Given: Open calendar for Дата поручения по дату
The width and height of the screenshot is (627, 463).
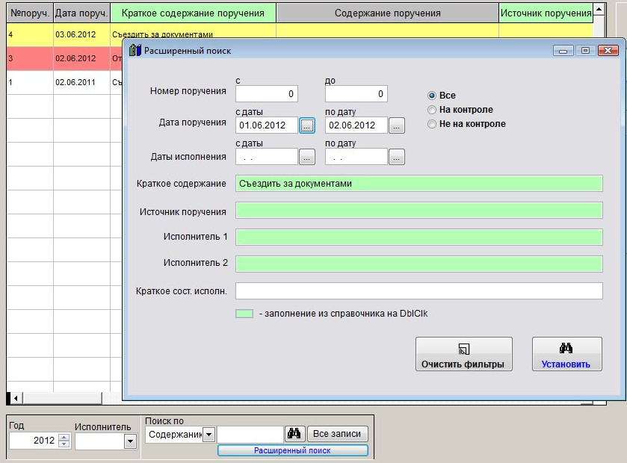Looking at the screenshot, I should (397, 125).
